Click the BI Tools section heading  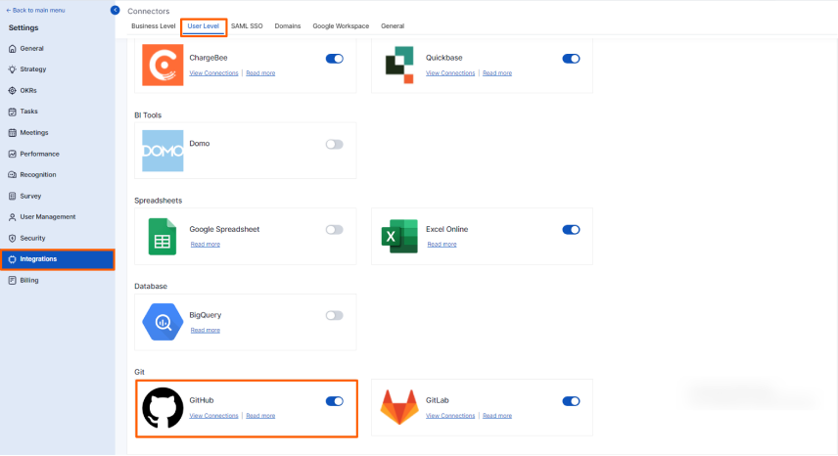coord(148,115)
